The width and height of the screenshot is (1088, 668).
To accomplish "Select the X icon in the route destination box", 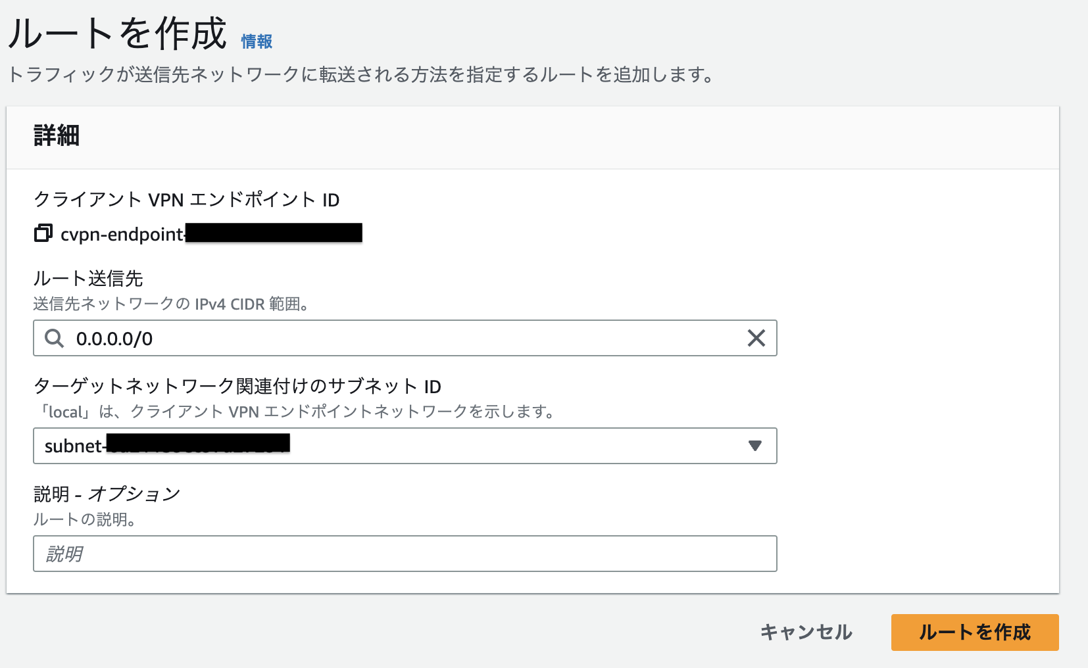I will [755, 338].
